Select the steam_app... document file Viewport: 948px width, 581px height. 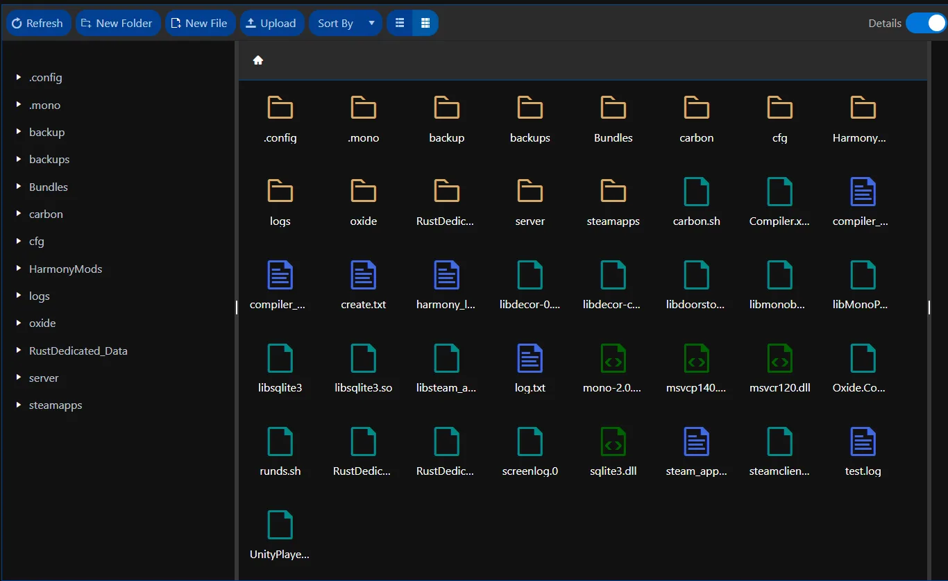(x=697, y=441)
